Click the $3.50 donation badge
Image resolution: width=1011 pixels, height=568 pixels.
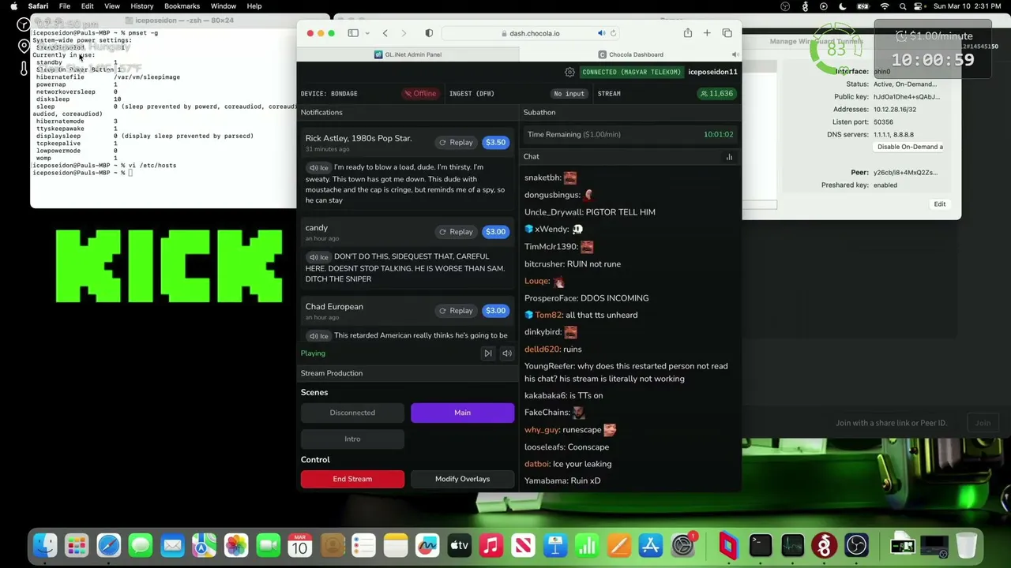[x=495, y=143]
